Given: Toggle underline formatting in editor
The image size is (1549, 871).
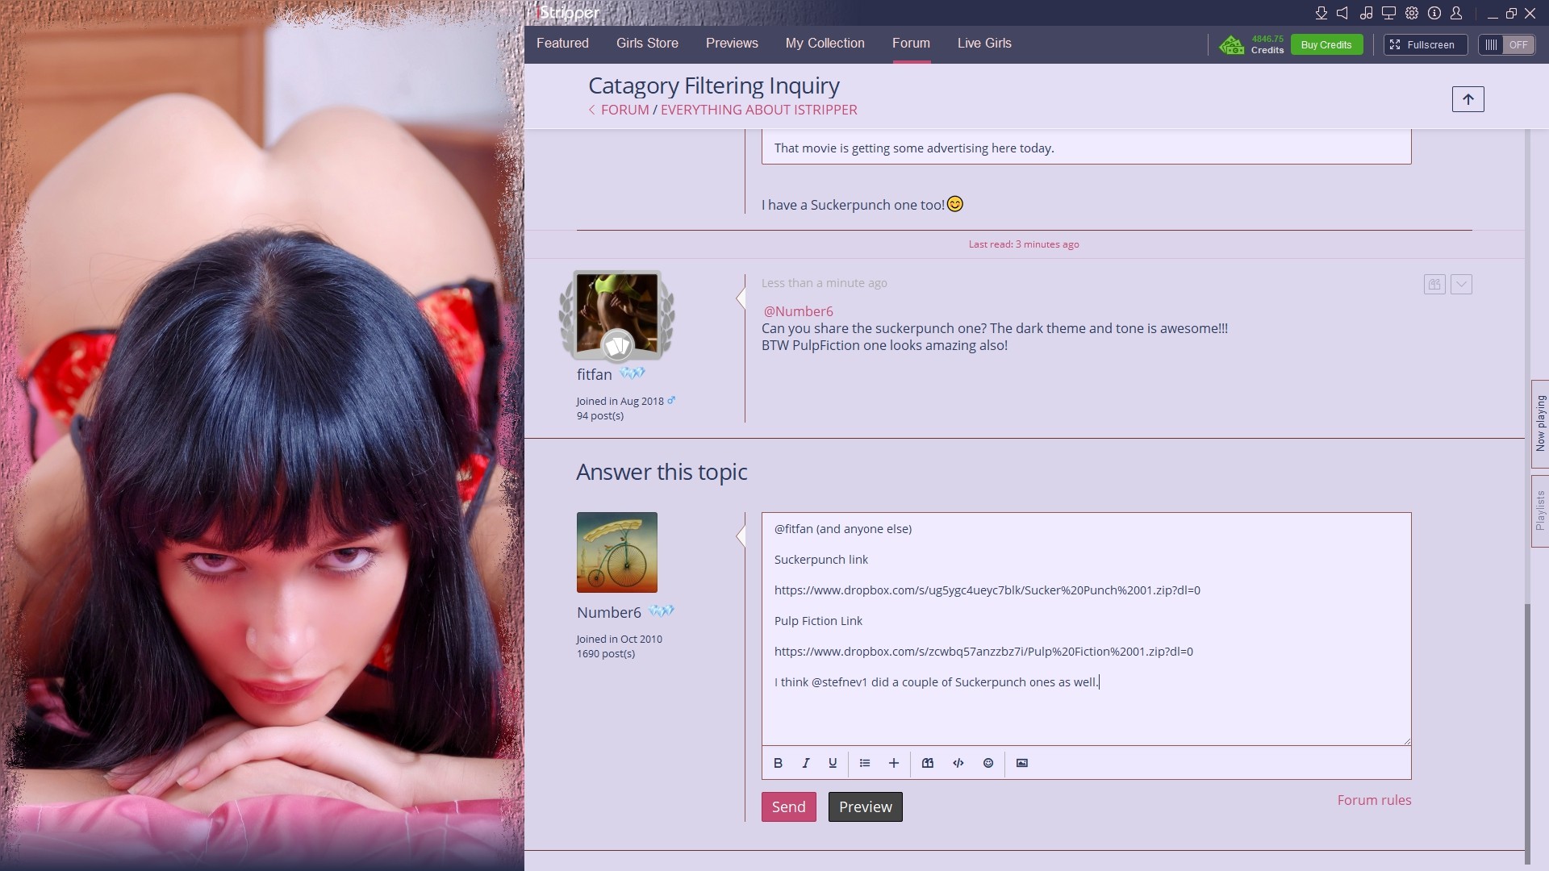Looking at the screenshot, I should coord(833,763).
